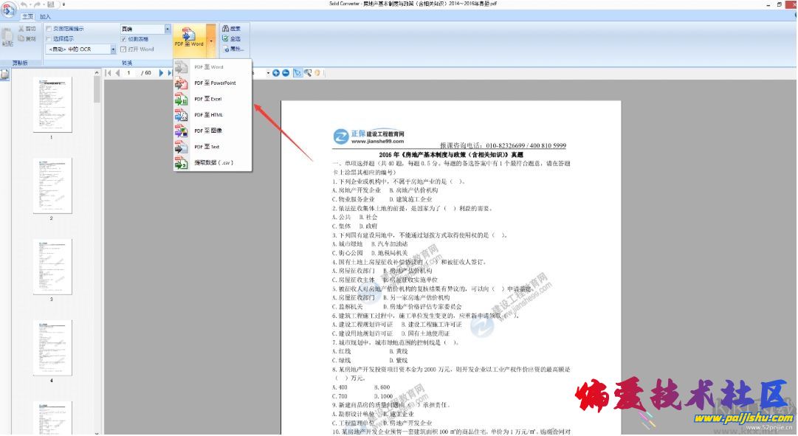Uncheck the 侦测表格 checkbox
The height and width of the screenshot is (436, 798).
click(123, 38)
